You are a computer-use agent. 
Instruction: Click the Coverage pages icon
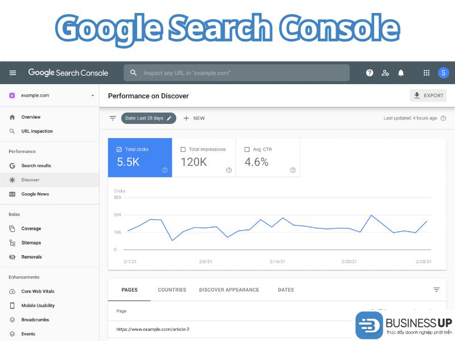12,228
